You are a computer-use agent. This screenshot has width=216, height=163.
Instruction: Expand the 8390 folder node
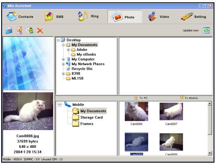point(63,74)
